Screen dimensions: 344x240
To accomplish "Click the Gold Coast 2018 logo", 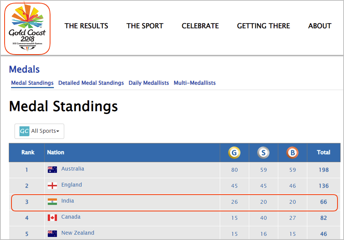I will (x=27, y=29).
